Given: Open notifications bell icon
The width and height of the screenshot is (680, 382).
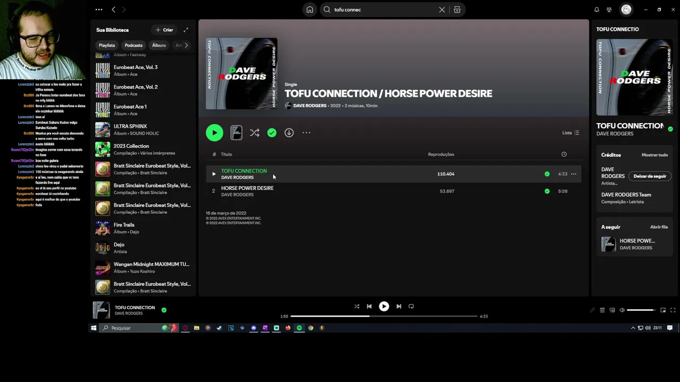Looking at the screenshot, I should [x=597, y=10].
